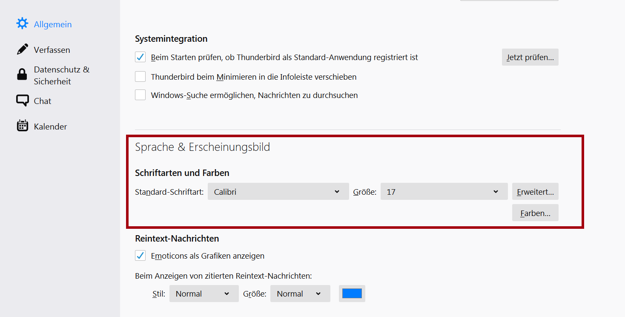Click the Verfassen pencil icon
This screenshot has height=317, width=625.
pyautogui.click(x=22, y=49)
